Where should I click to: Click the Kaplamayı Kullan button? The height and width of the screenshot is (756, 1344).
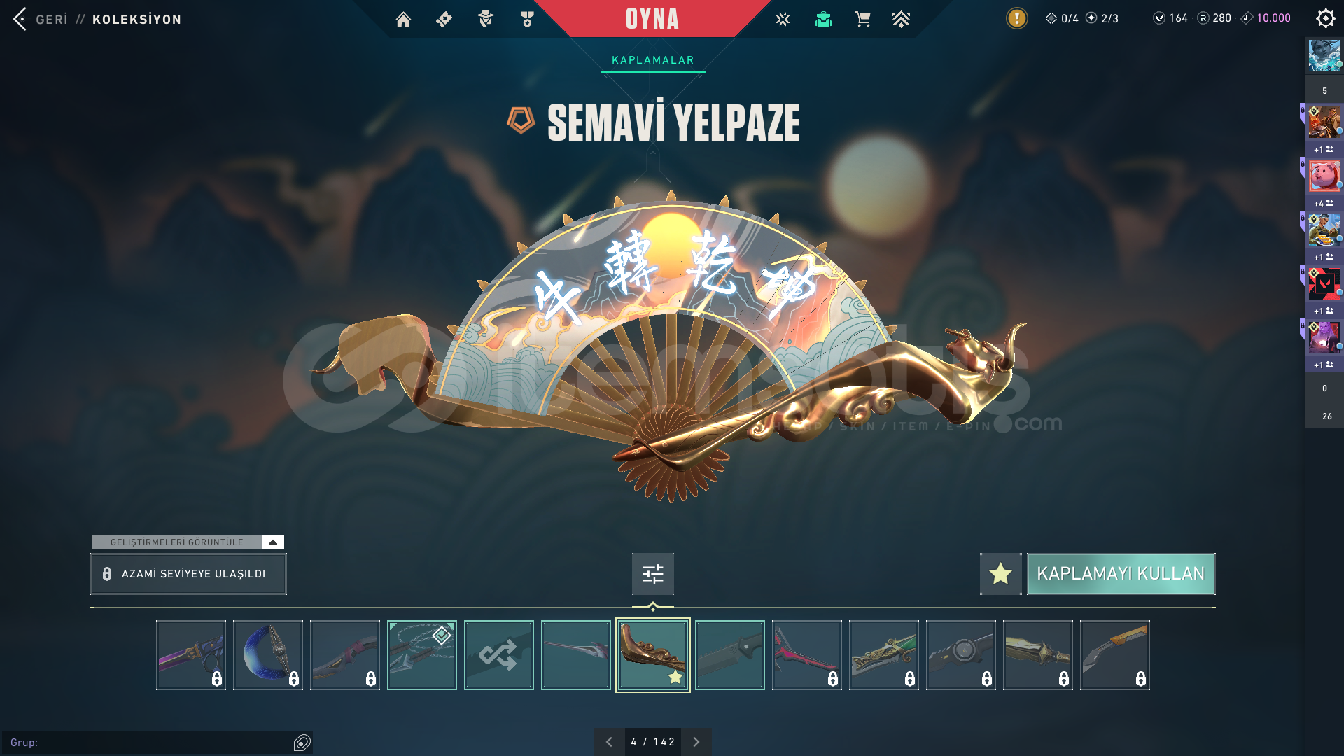[1121, 574]
